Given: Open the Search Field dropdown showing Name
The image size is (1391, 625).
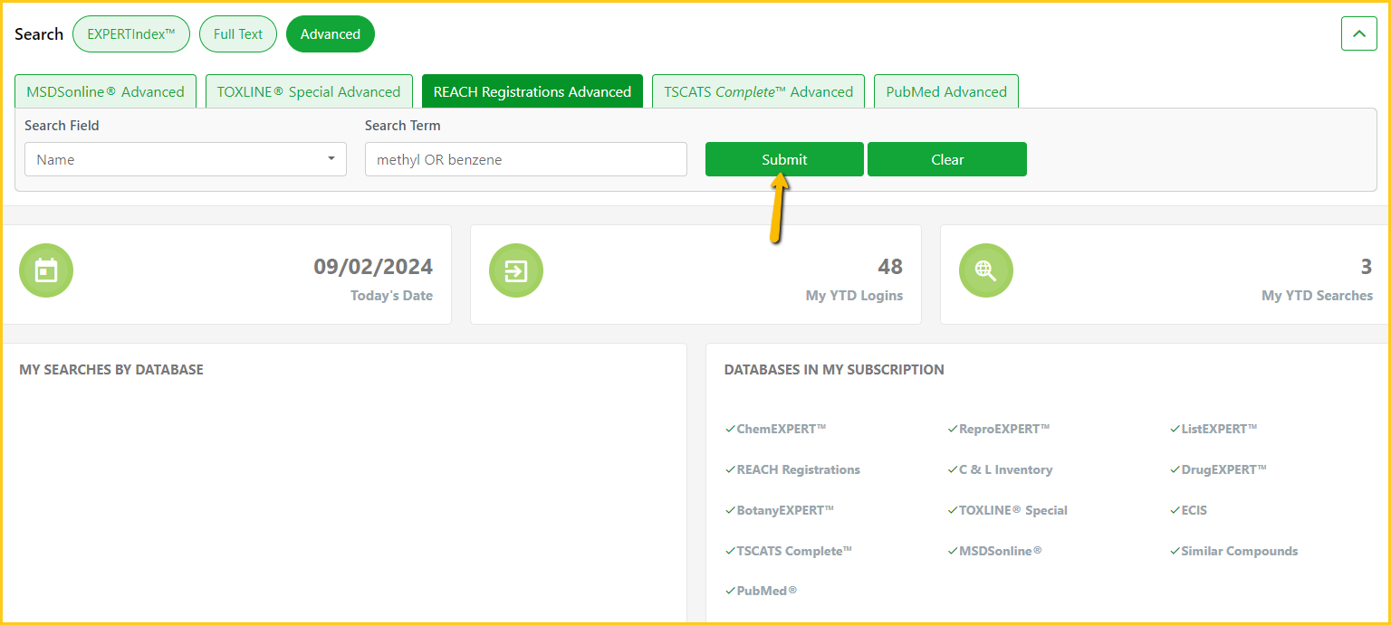Looking at the screenshot, I should [x=185, y=159].
